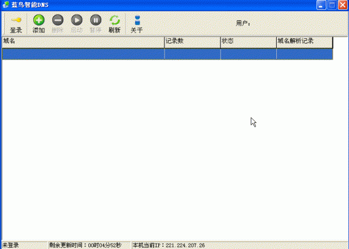Click the grayed 删除 delete icon
The width and height of the screenshot is (349, 249).
[58, 20]
